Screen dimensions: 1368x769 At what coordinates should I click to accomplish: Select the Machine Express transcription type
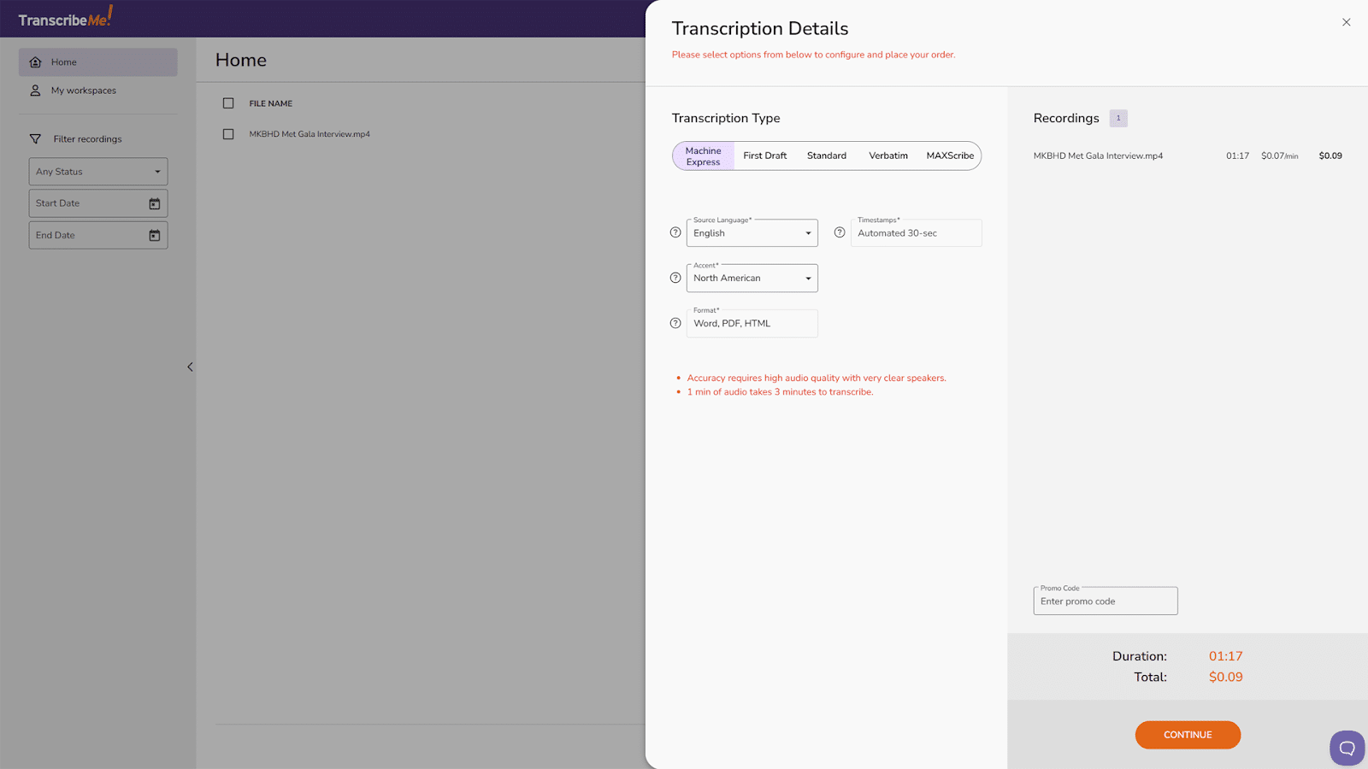pyautogui.click(x=703, y=156)
